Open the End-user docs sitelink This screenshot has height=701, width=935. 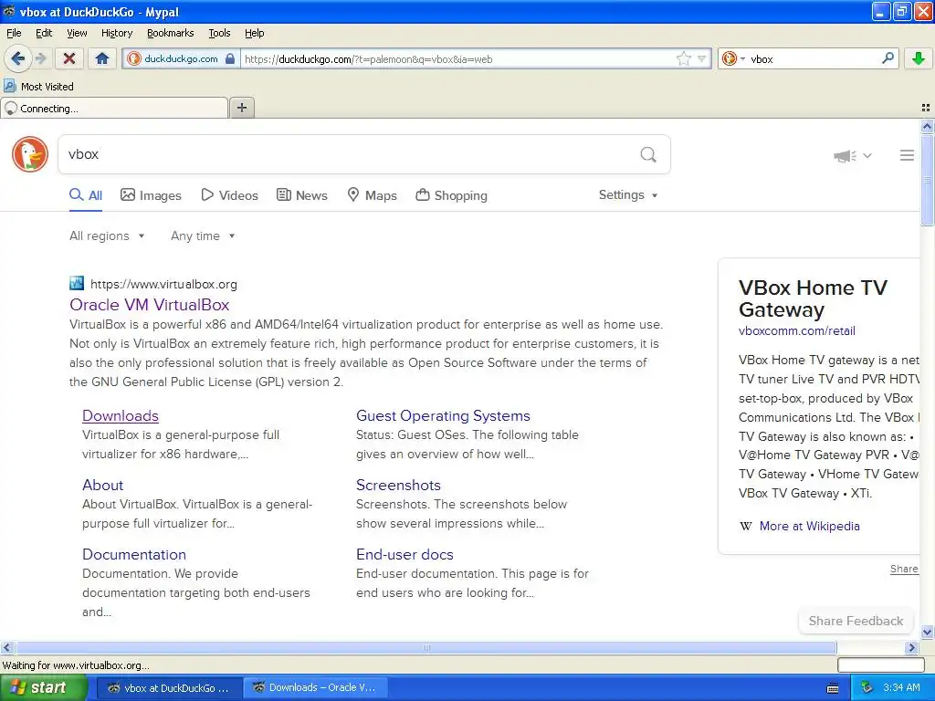click(x=404, y=554)
